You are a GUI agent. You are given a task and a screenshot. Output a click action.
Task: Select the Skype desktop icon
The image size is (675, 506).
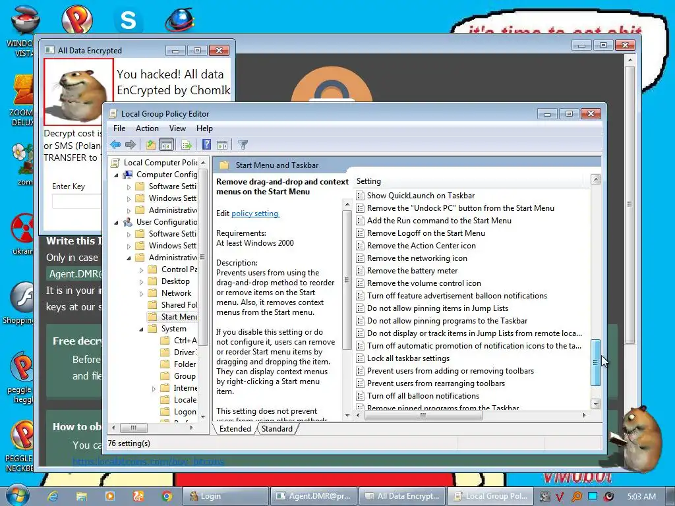128,20
